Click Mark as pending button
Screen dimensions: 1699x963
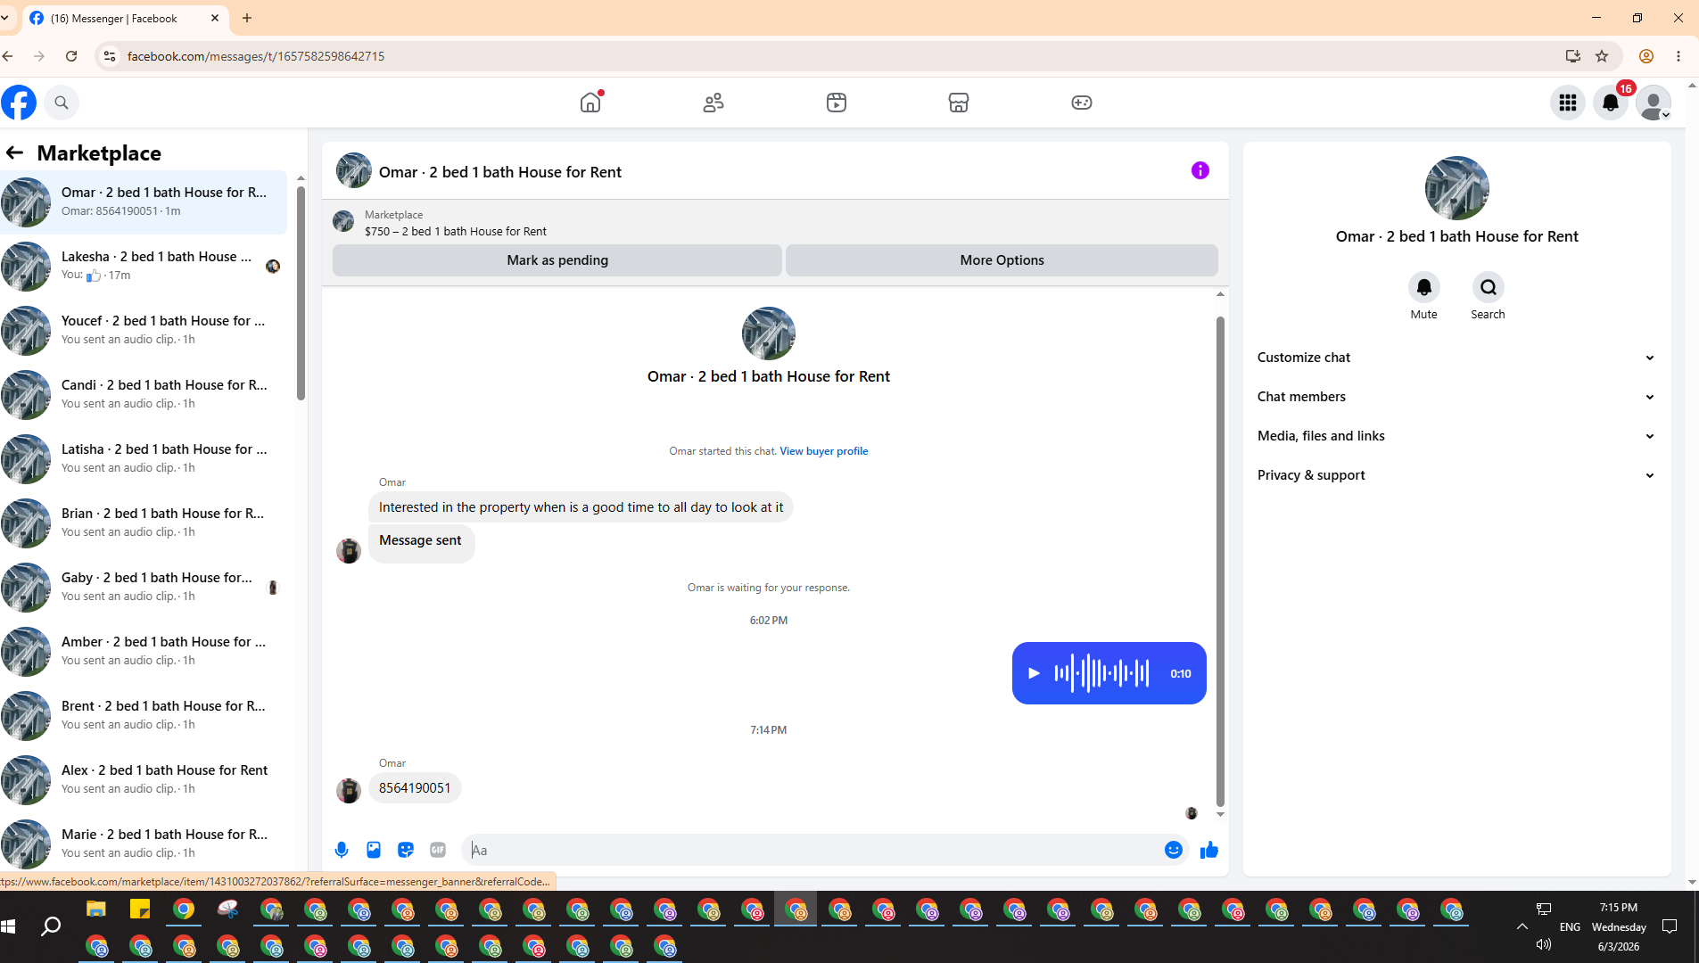[557, 260]
